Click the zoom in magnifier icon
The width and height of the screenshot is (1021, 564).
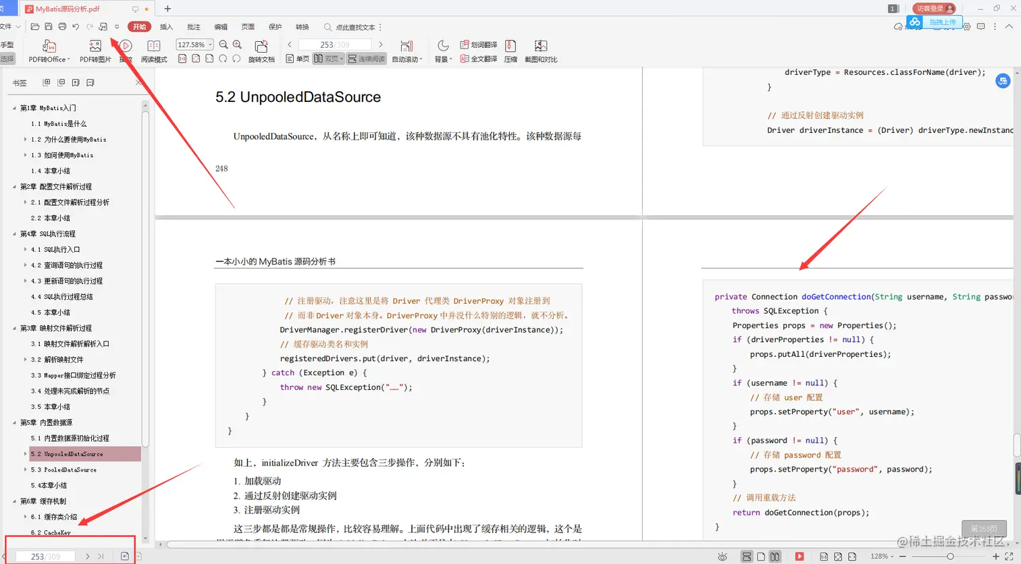pyautogui.click(x=237, y=45)
